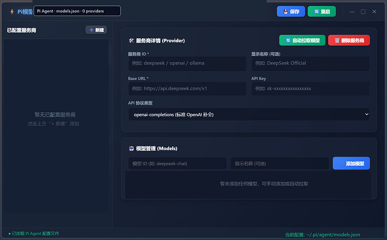Click the API 协议类型 label

(140, 103)
